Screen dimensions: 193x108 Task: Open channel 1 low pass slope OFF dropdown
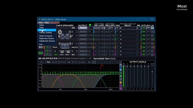112,28
